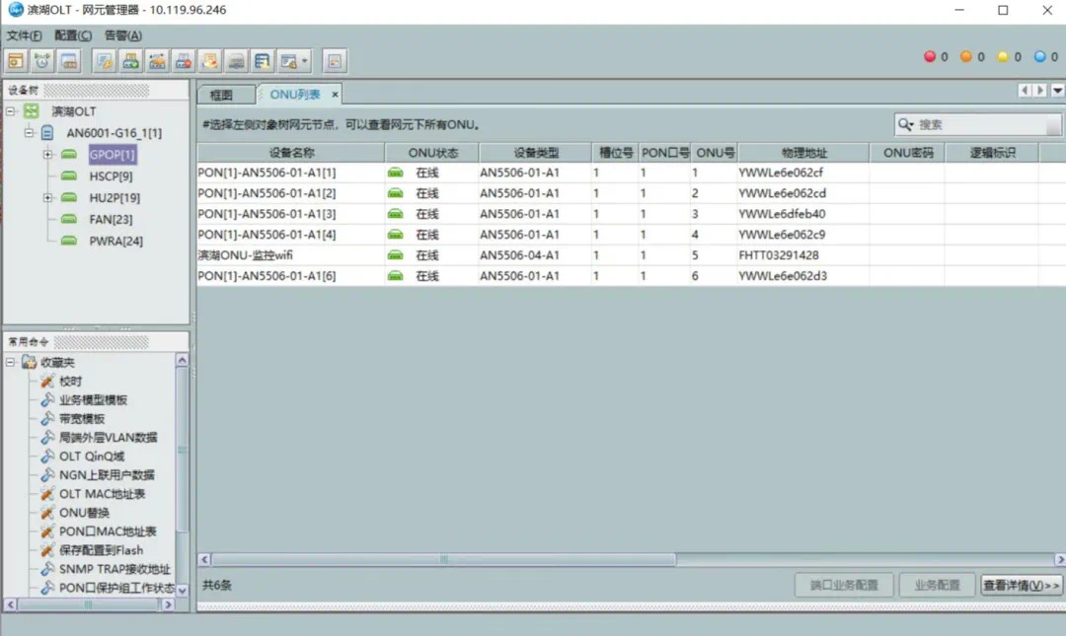Open the 文件(F) menu
1066x636 pixels.
(25, 35)
